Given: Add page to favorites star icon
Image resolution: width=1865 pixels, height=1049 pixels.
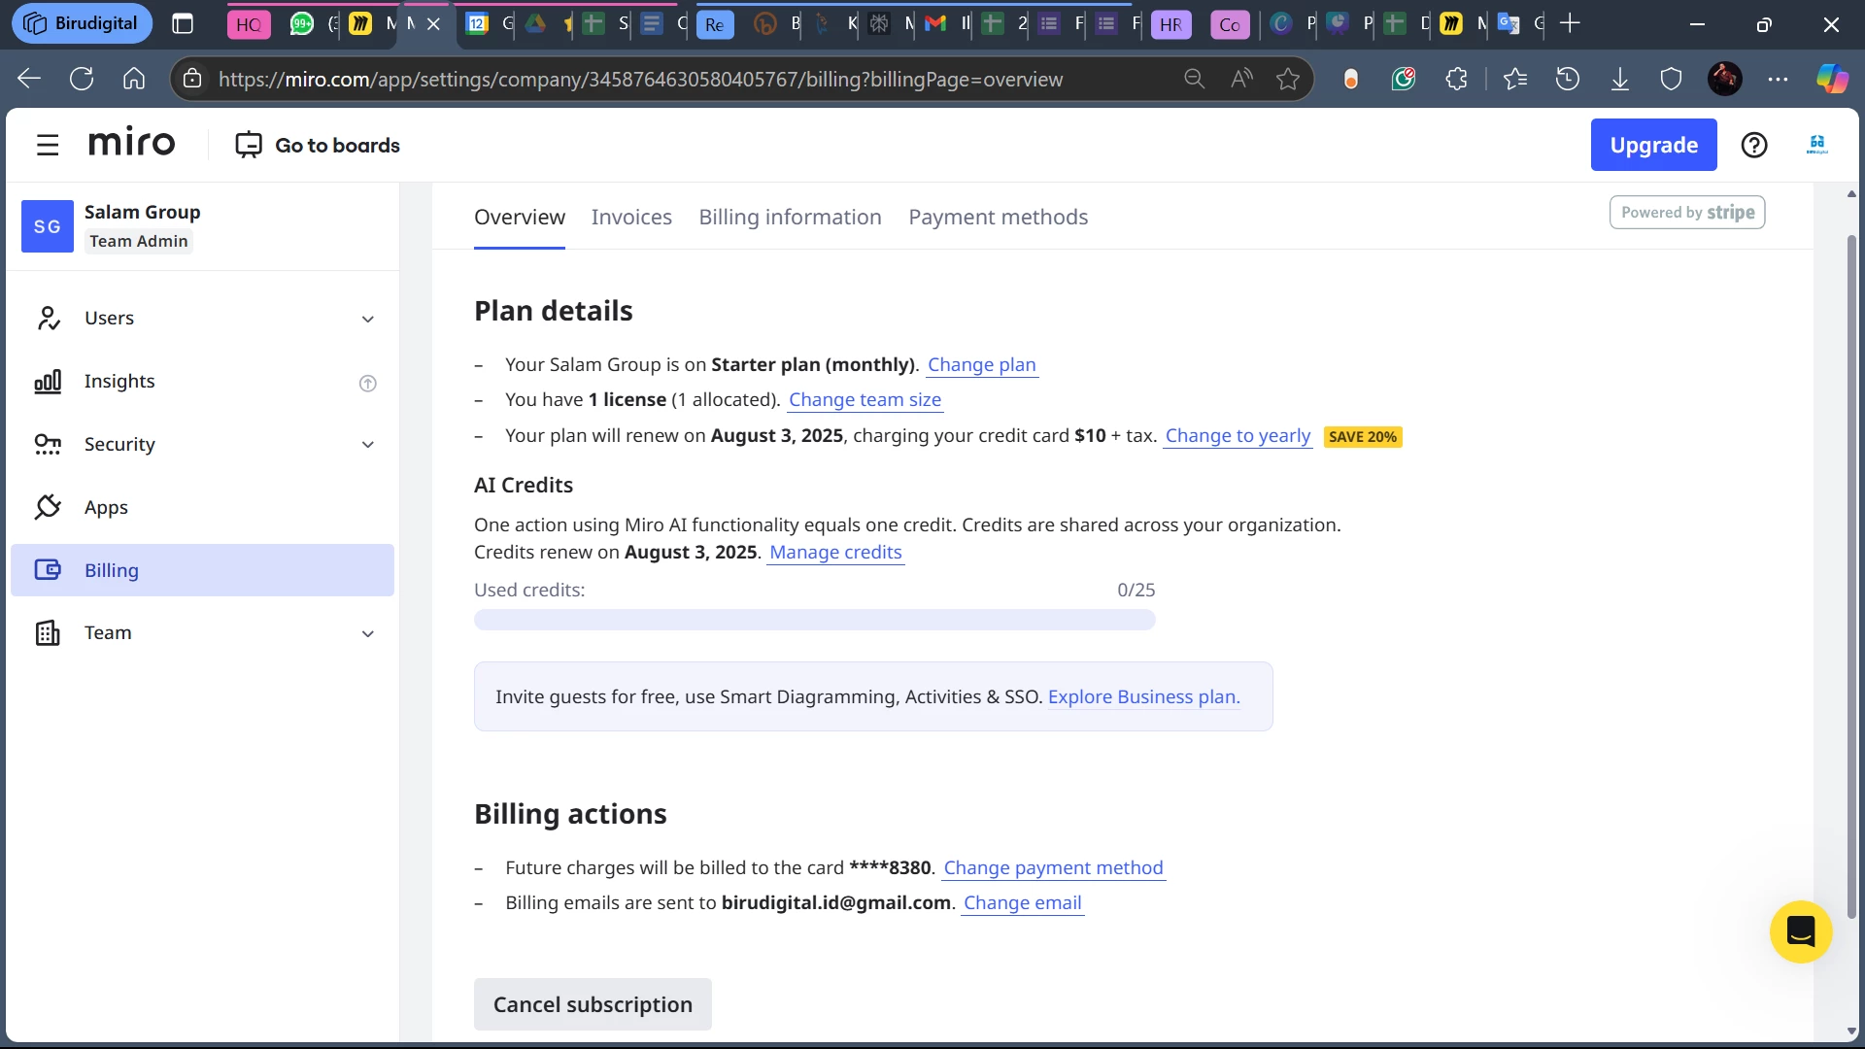Looking at the screenshot, I should point(1288,79).
